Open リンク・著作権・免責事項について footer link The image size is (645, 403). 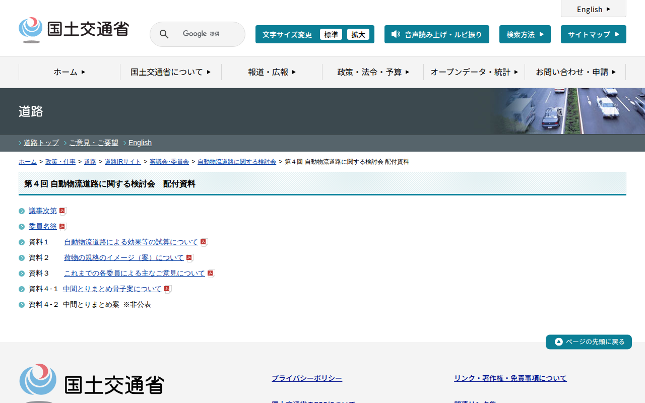510,378
